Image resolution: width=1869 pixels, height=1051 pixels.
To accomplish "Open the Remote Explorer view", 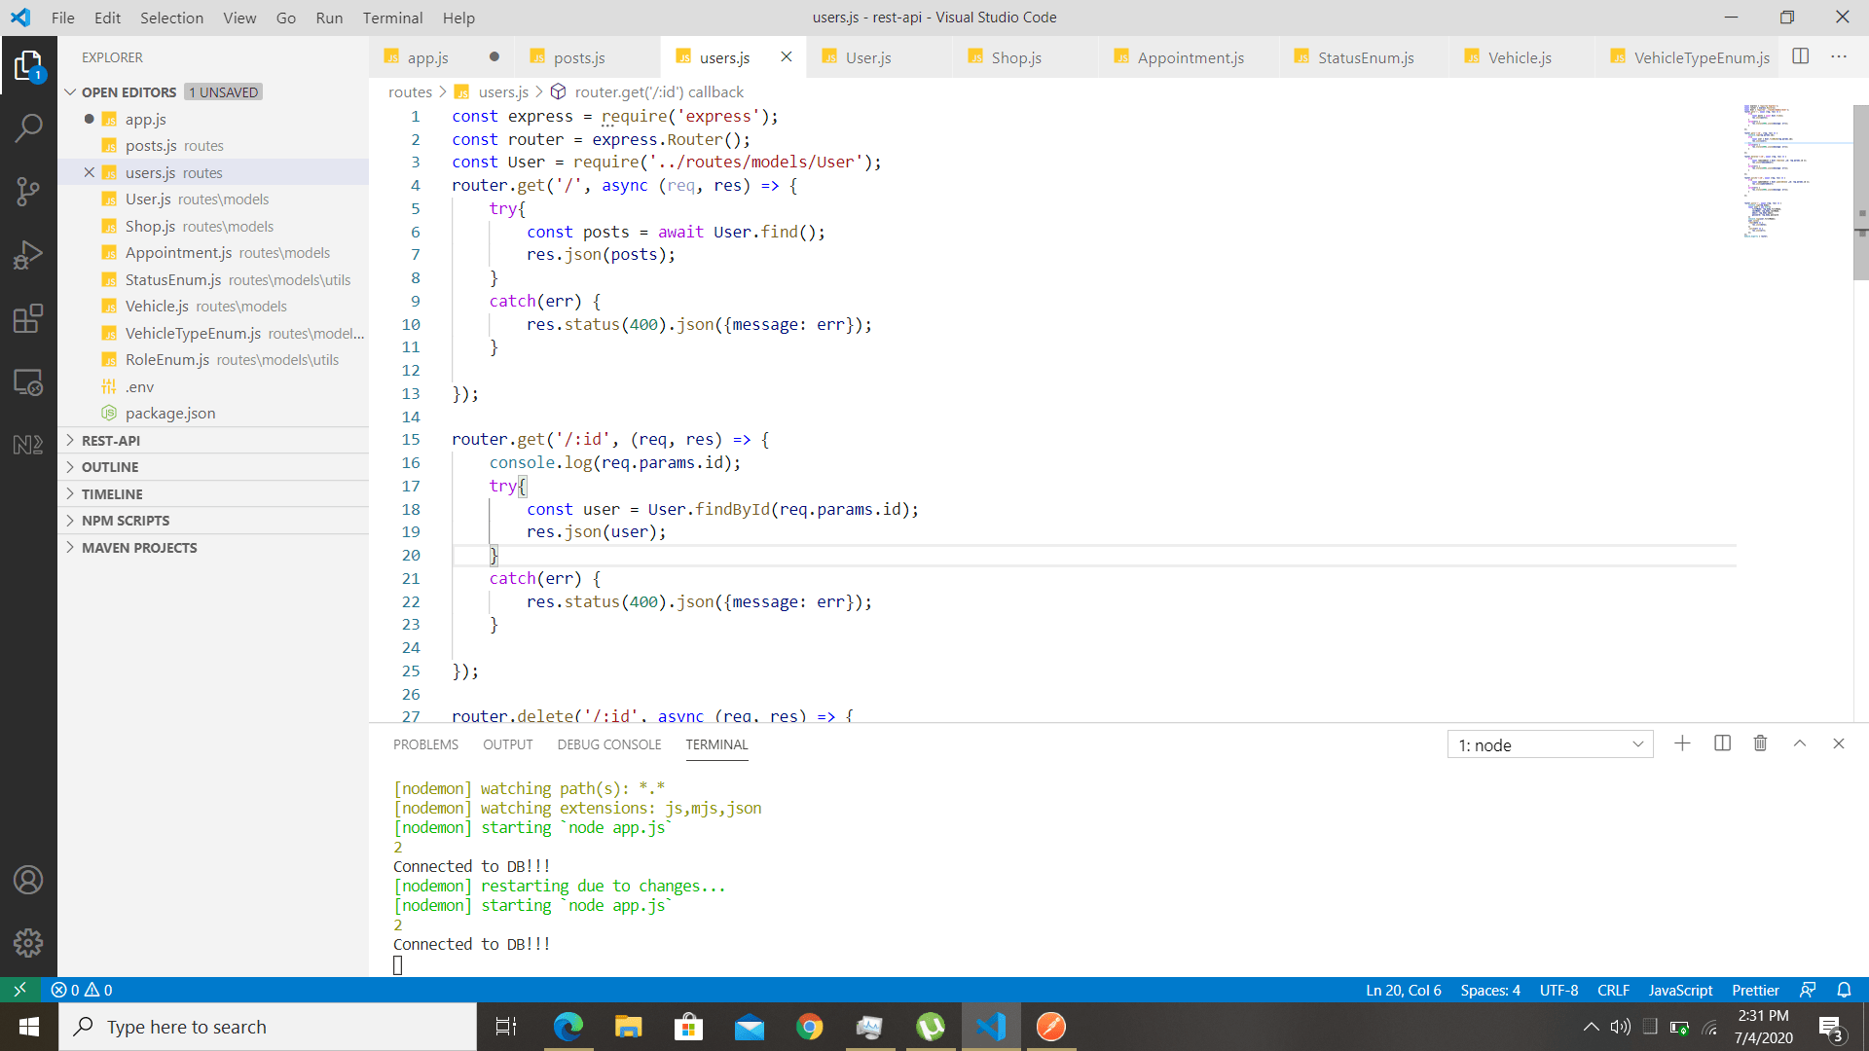I will 28,382.
